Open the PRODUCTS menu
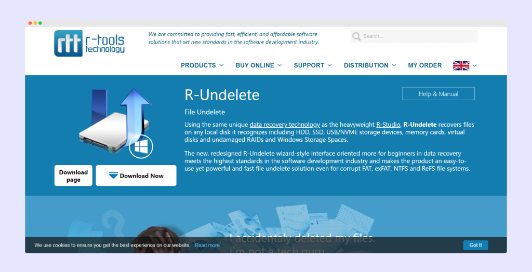Viewport: 532px width, 272px height. [198, 65]
